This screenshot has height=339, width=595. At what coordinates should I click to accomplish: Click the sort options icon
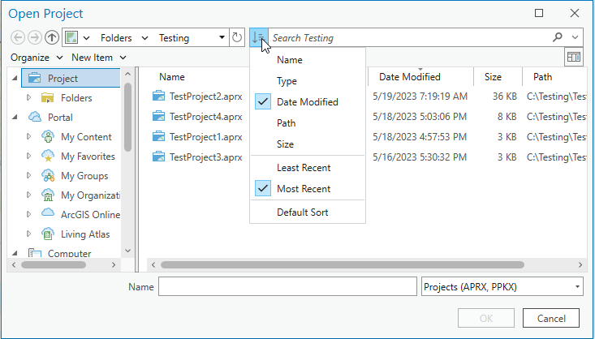257,38
